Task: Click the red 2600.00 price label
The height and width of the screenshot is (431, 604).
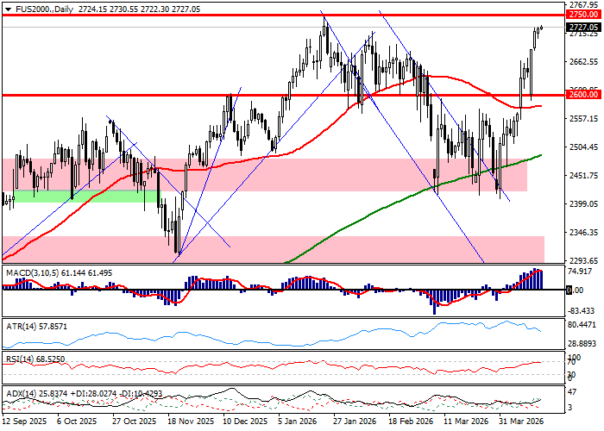Action: 583,94
